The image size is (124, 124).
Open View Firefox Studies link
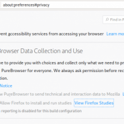pyautogui.click(x=94, y=103)
